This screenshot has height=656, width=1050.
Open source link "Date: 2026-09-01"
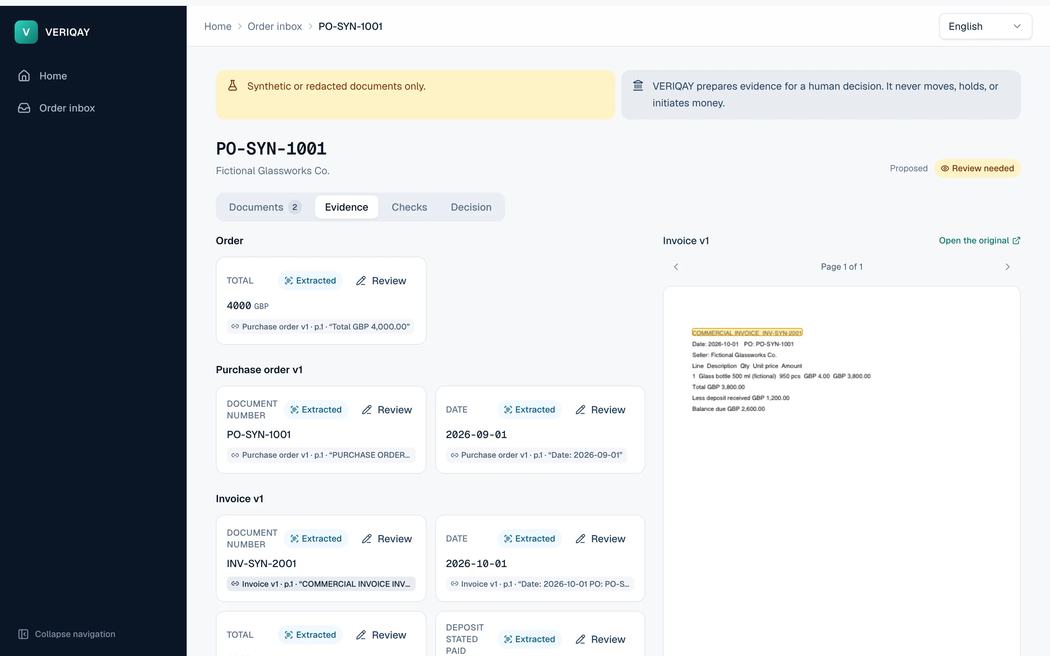[x=536, y=455]
